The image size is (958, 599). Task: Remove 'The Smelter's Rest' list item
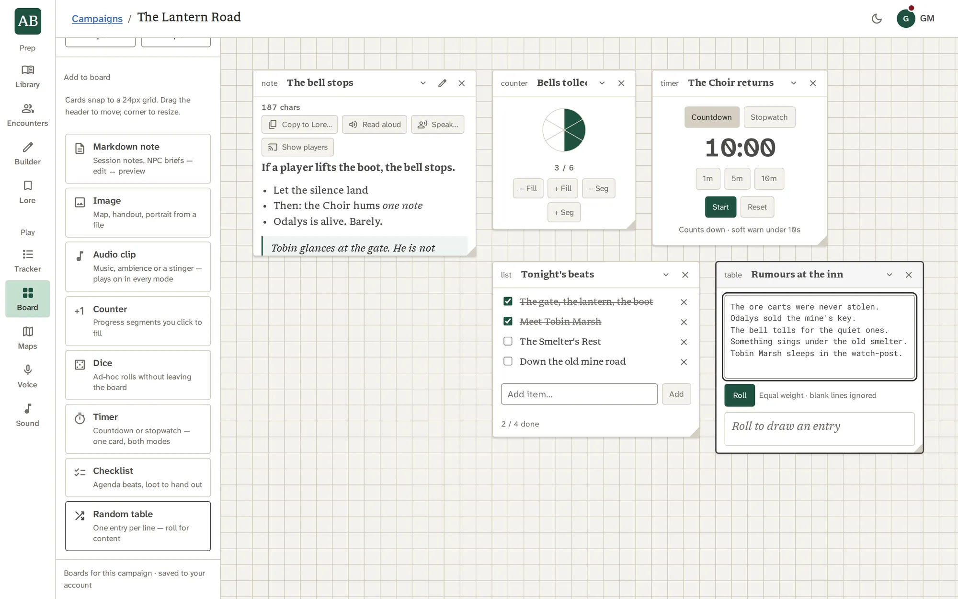point(684,342)
